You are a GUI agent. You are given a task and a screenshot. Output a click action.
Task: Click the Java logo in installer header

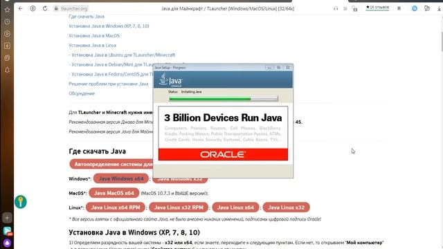tap(171, 80)
